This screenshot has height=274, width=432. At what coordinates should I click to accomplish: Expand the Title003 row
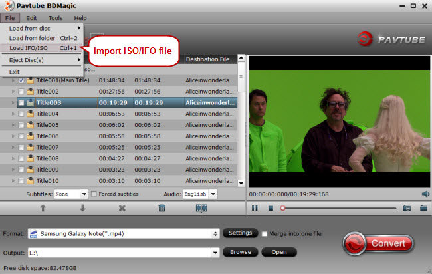pyautogui.click(x=13, y=103)
